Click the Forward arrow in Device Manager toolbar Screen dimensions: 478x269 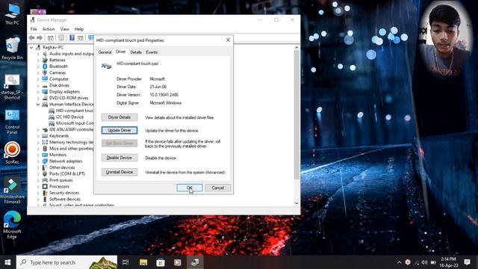coord(40,38)
